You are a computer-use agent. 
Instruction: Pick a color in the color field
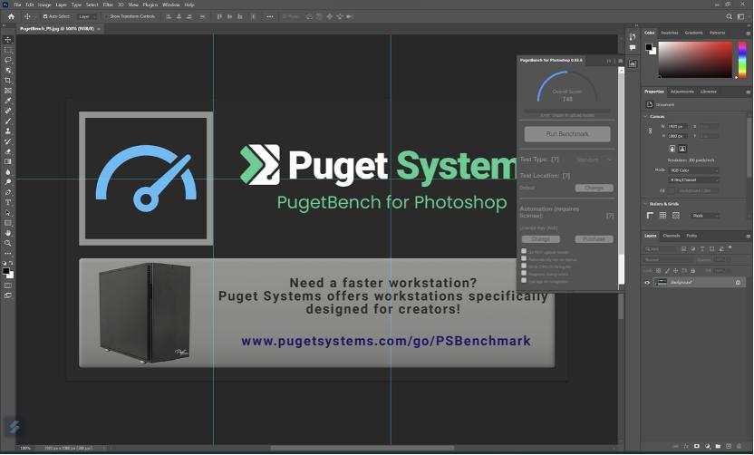point(695,60)
